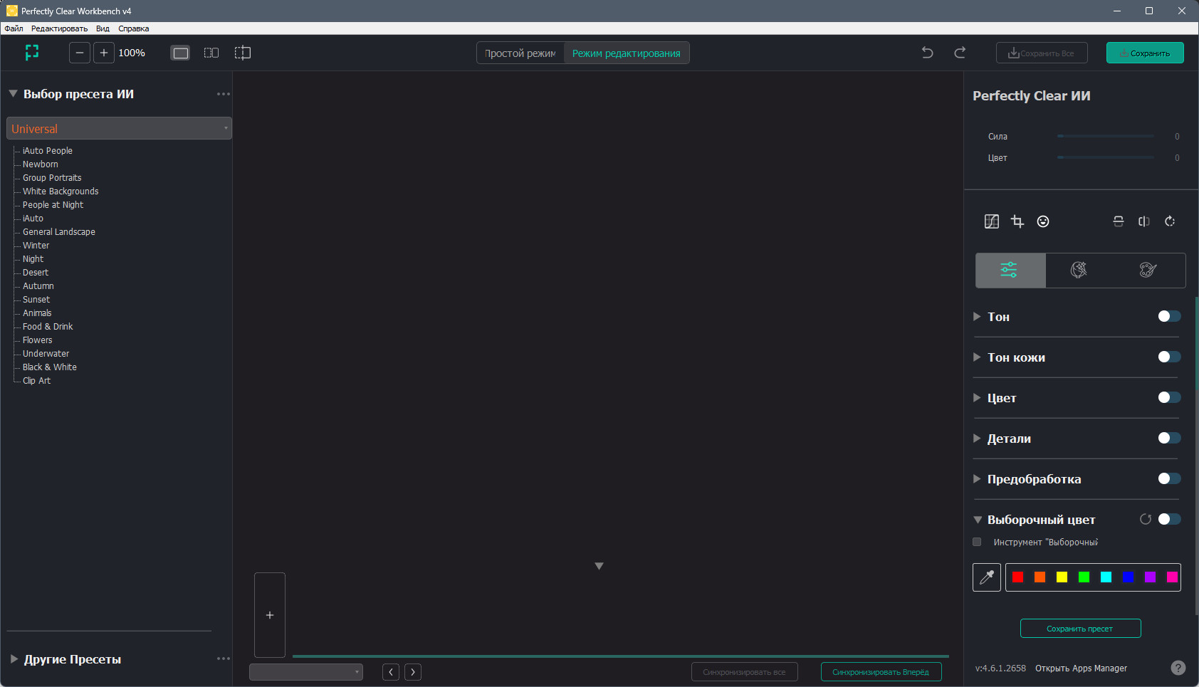Select the paint palette tab
Screen dimensions: 1199x687
pyautogui.click(x=1148, y=270)
